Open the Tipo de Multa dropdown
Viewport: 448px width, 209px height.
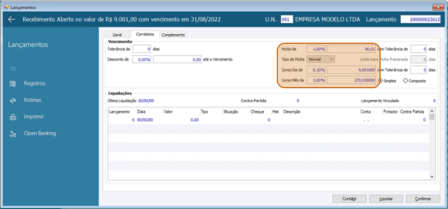321,60
